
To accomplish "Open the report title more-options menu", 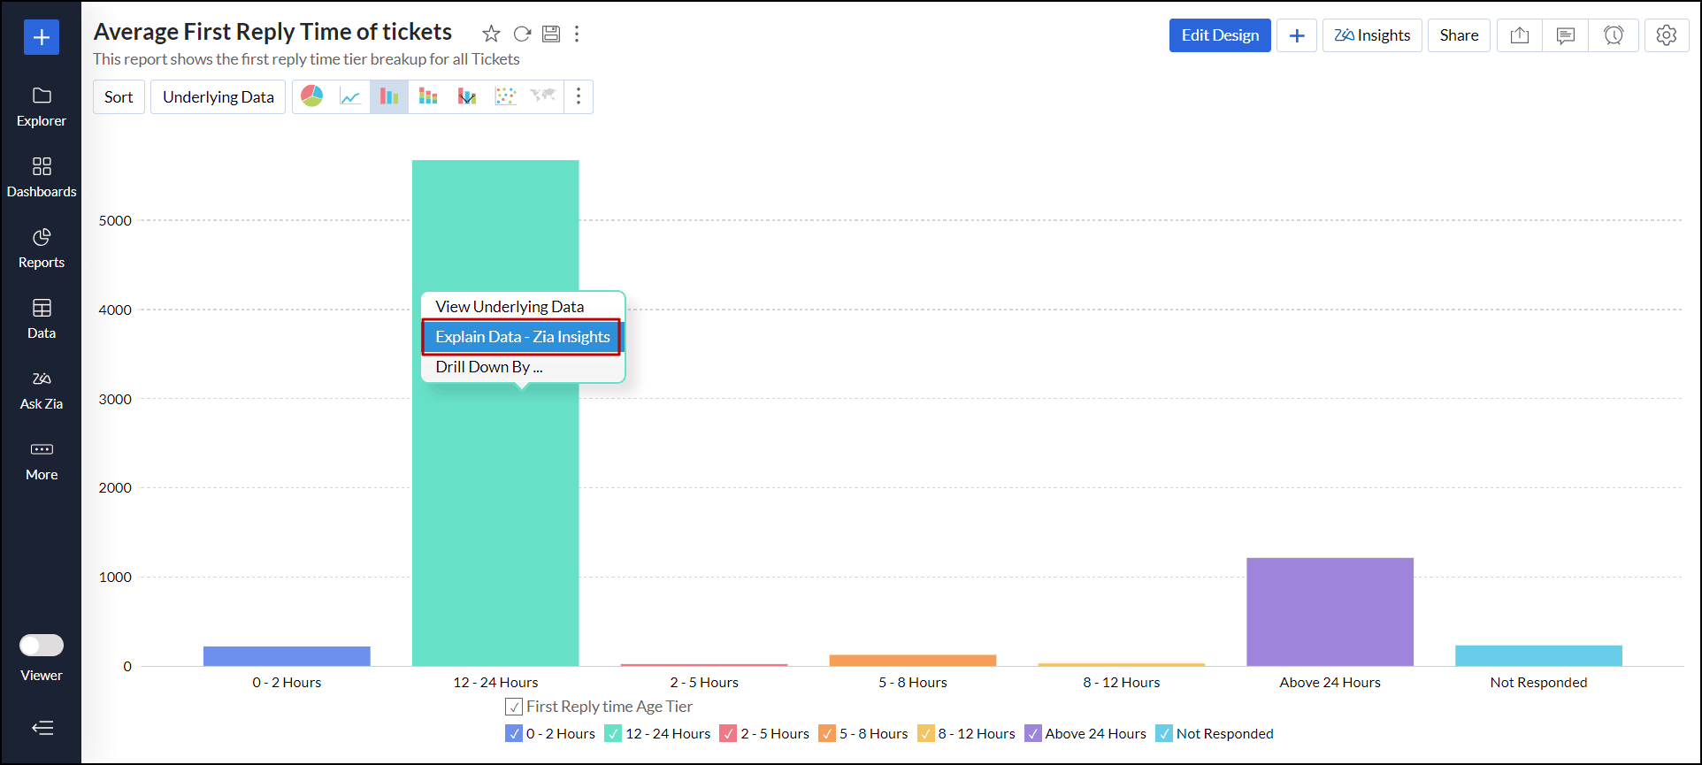I will 577,34.
